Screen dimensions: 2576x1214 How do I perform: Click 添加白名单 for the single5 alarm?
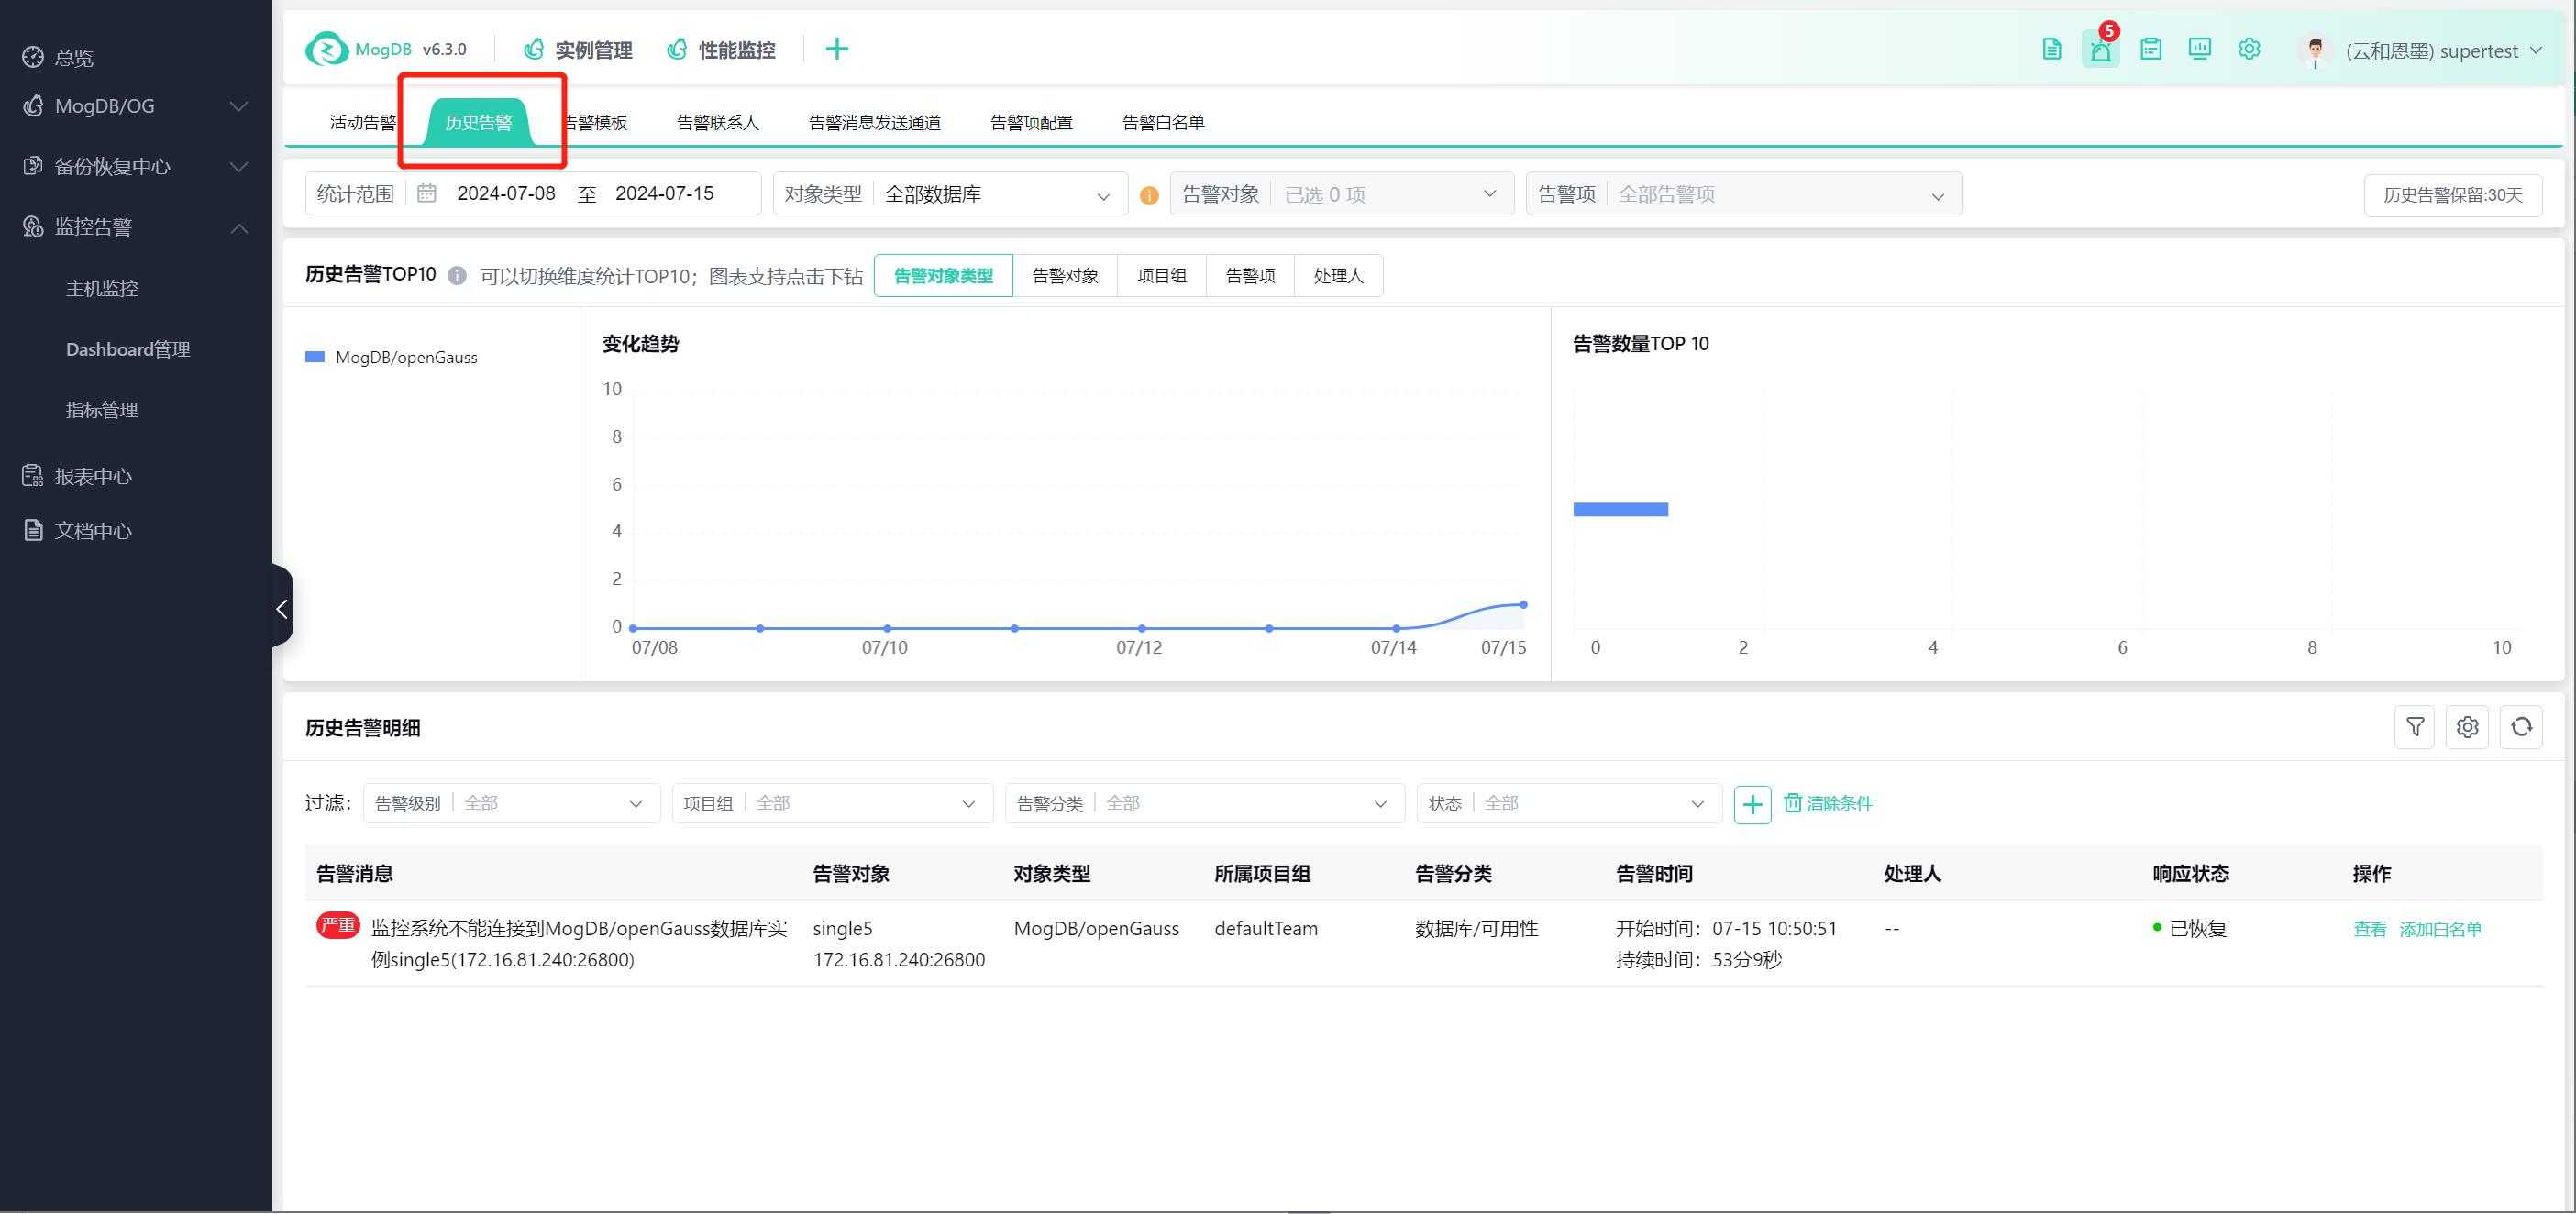(2440, 929)
